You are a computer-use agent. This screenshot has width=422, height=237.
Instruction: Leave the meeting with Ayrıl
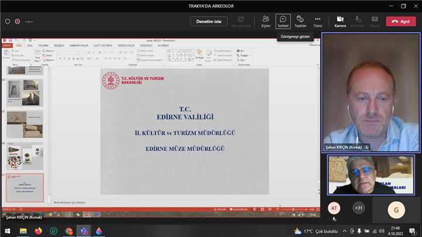[401, 21]
